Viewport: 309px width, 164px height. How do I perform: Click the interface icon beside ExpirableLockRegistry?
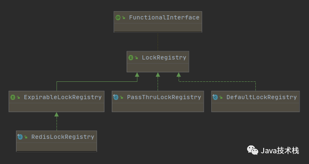tap(13, 97)
